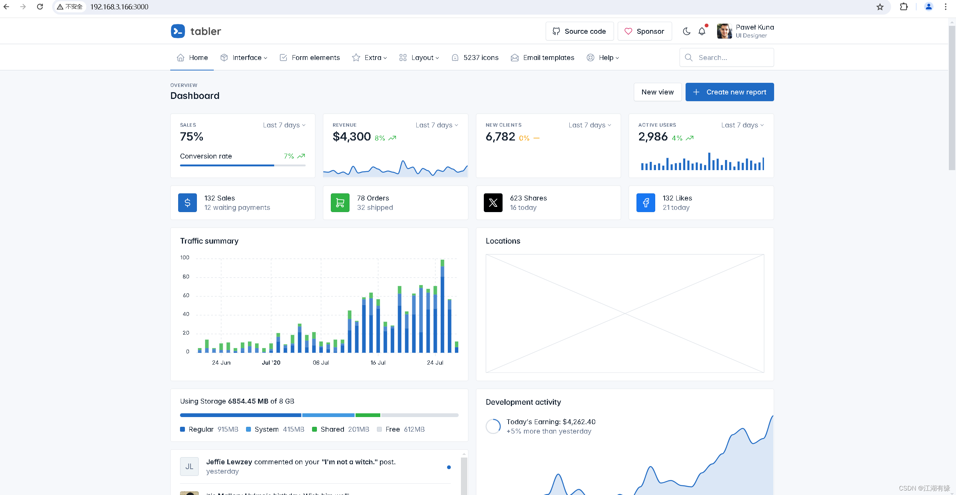Click the '623 Shares' text
The height and width of the screenshot is (495, 956).
tap(528, 198)
